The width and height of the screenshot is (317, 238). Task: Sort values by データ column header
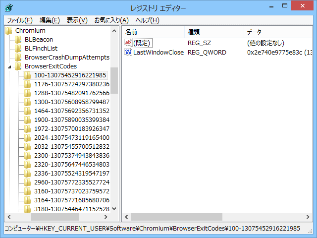click(x=278, y=32)
